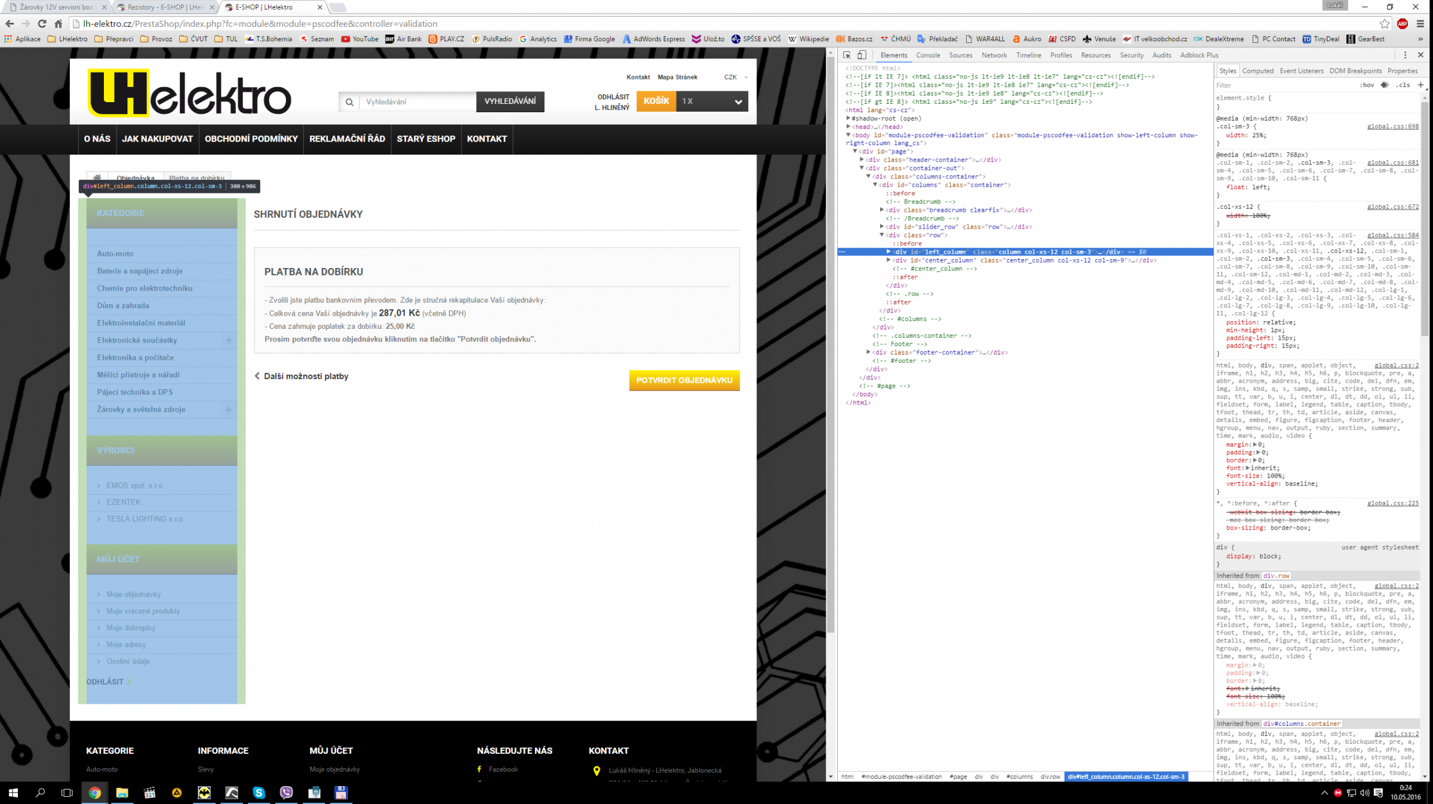Expand the Elektronické součástky category plus
The height and width of the screenshot is (804, 1433).
(x=228, y=340)
